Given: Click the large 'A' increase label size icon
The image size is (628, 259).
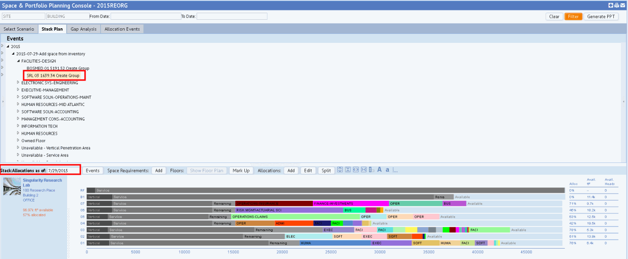Looking at the screenshot, I should (379, 170).
